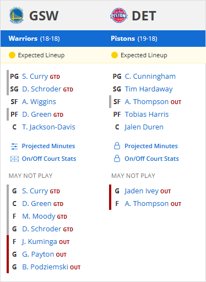This screenshot has width=206, height=282.
Task: Click the Golden State Warriors logo
Action: point(17,15)
